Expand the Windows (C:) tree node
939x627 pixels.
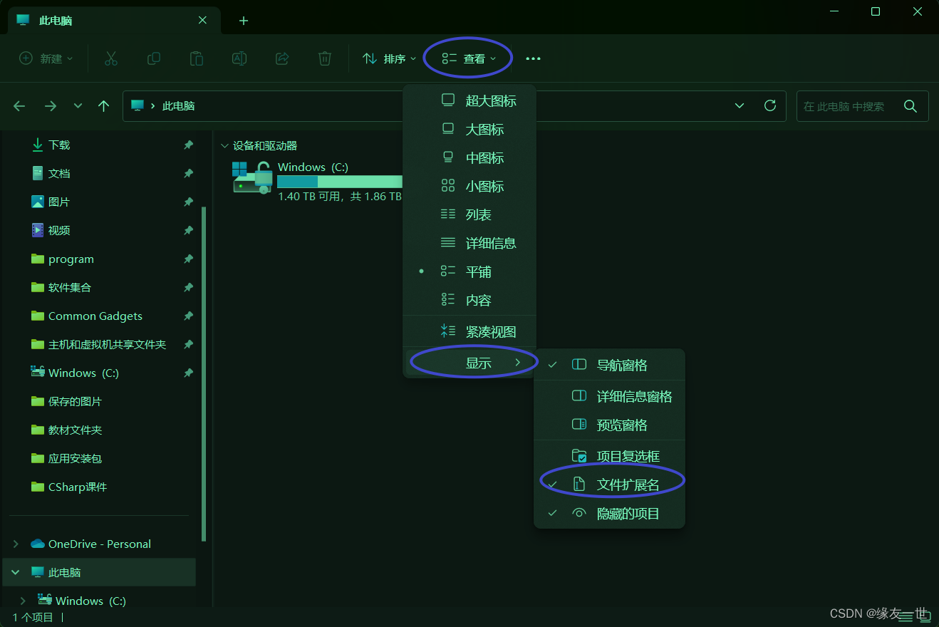[23, 601]
